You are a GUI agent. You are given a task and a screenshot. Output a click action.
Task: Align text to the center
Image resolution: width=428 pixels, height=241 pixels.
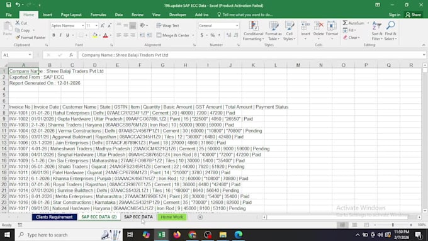tap(125, 35)
